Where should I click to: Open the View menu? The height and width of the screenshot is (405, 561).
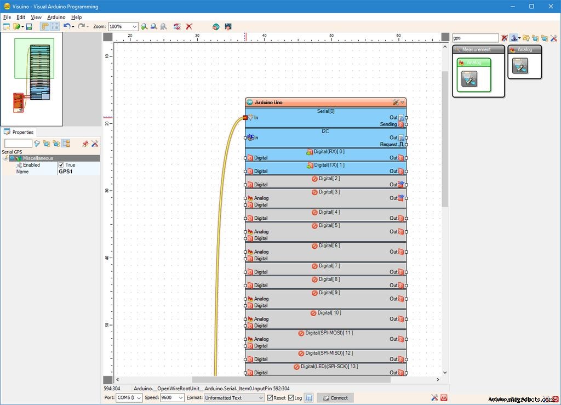36,17
